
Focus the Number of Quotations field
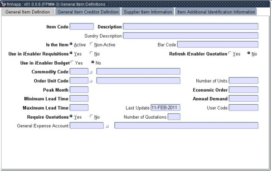pos(174,117)
